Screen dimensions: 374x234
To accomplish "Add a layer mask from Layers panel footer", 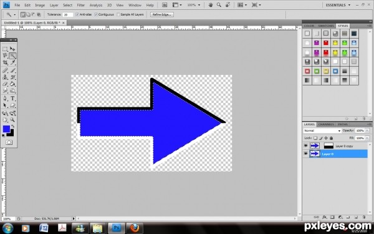I will [332, 217].
